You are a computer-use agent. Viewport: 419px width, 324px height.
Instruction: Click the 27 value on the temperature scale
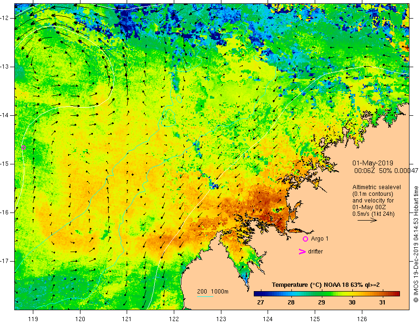coord(260,303)
